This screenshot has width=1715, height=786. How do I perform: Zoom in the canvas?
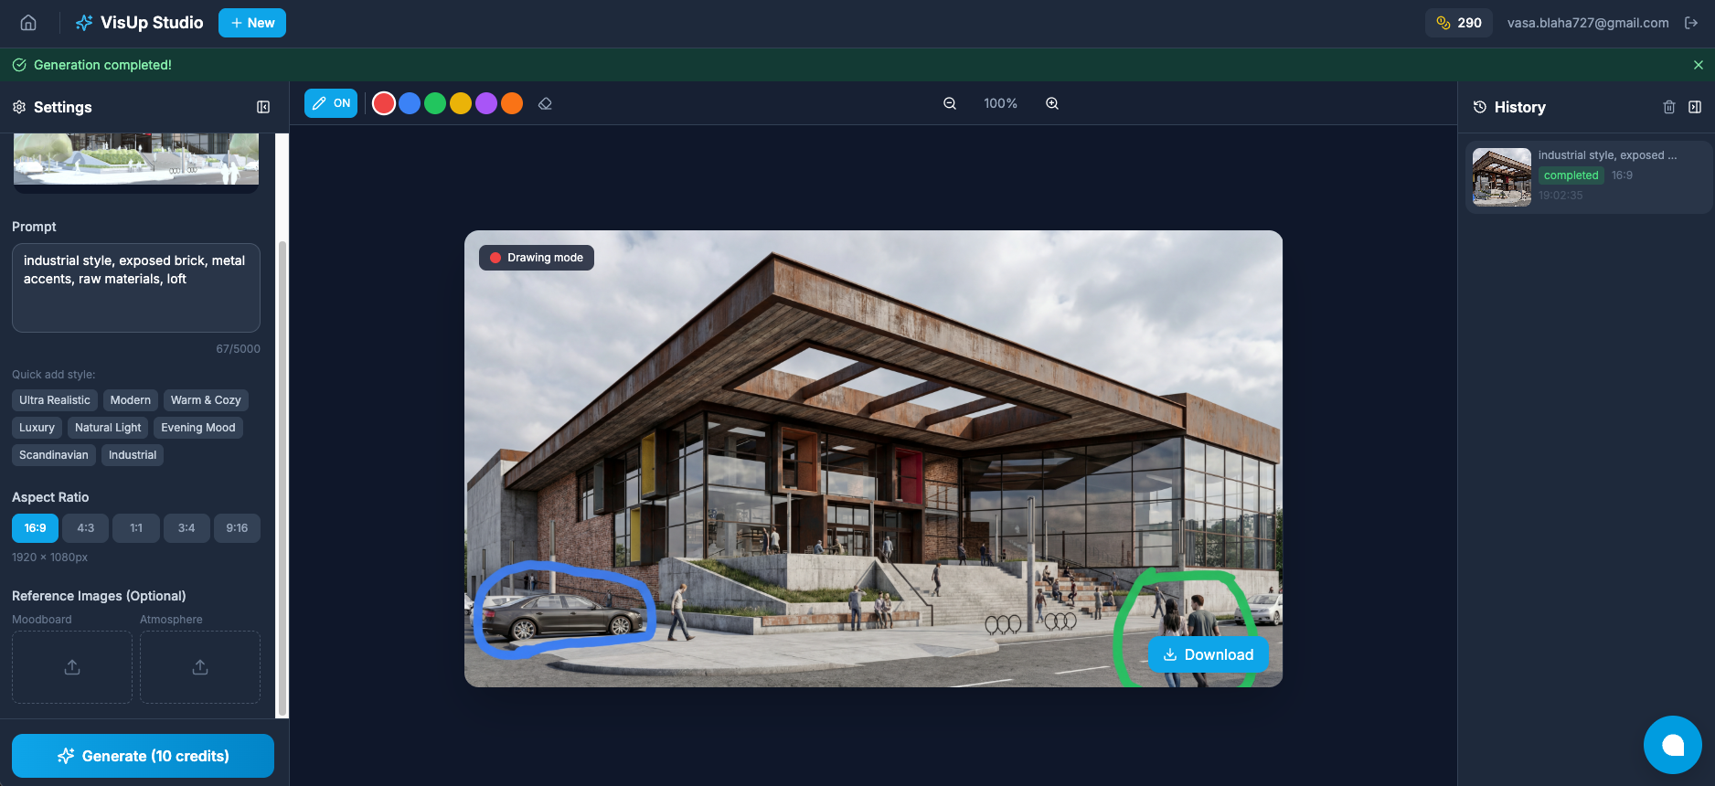click(x=1052, y=104)
